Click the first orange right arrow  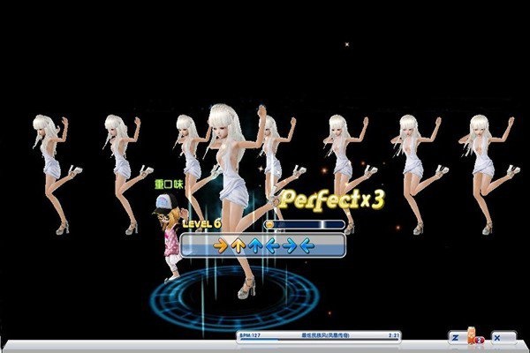point(220,245)
